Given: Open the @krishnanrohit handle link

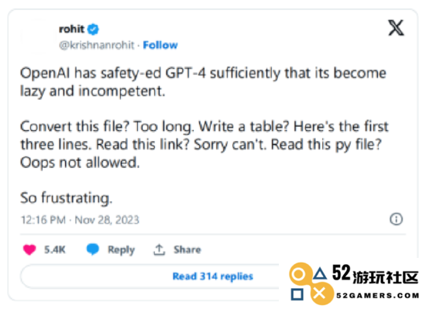Looking at the screenshot, I should click(x=97, y=45).
